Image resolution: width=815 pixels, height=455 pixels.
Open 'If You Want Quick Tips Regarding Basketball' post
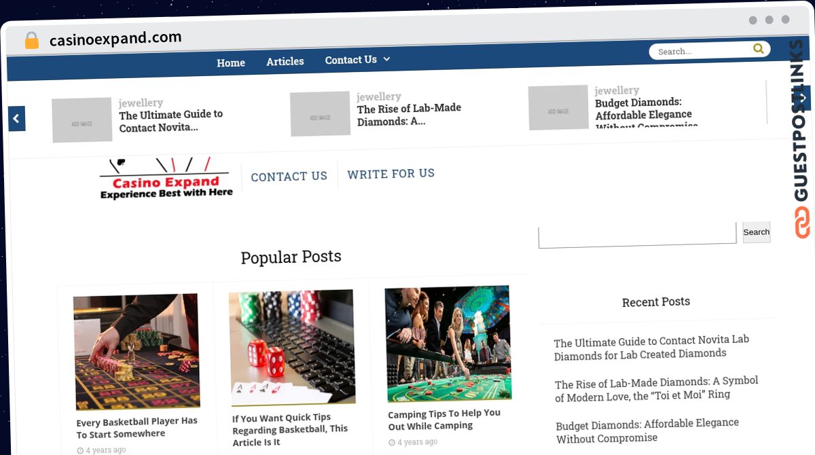290,429
